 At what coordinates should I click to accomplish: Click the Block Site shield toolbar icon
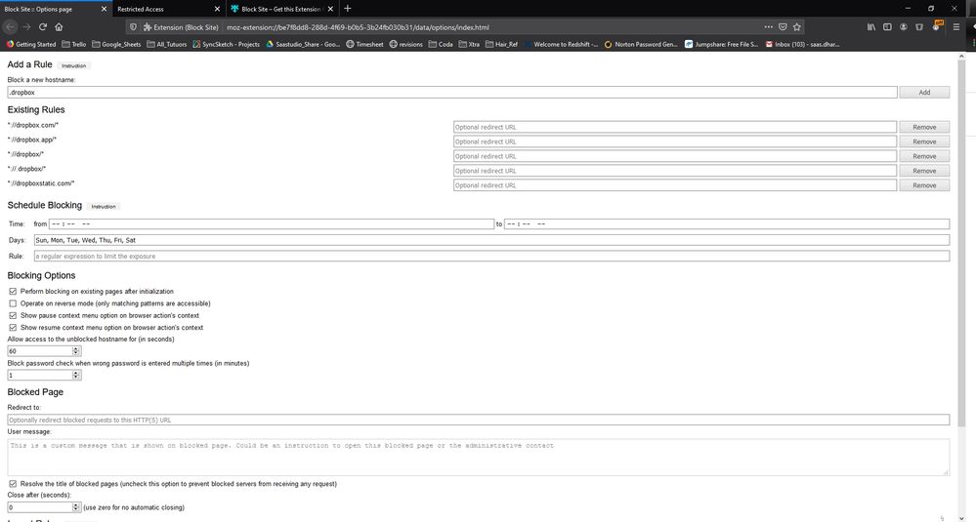coord(919,26)
